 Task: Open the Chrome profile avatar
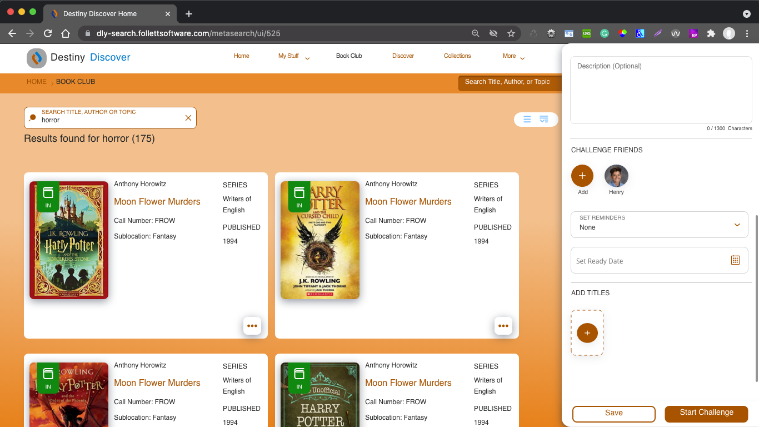click(729, 33)
